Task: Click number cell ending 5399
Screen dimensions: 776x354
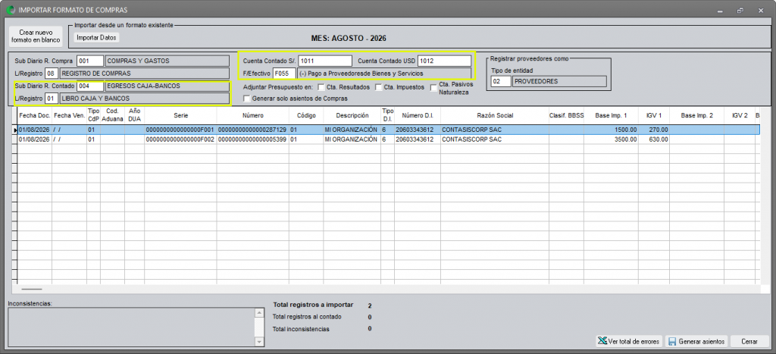Action: click(x=252, y=139)
